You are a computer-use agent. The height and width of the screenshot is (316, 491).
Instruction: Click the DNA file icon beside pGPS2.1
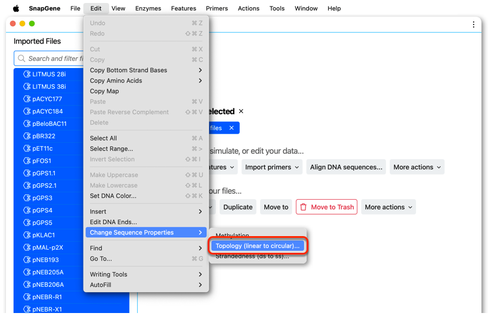click(27, 185)
